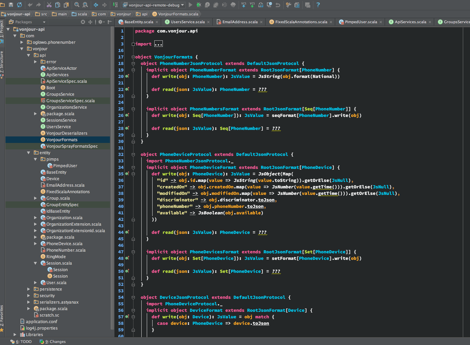Screen dimensions: 470x345
Task: Expand the folded import block
Action: click(158, 44)
